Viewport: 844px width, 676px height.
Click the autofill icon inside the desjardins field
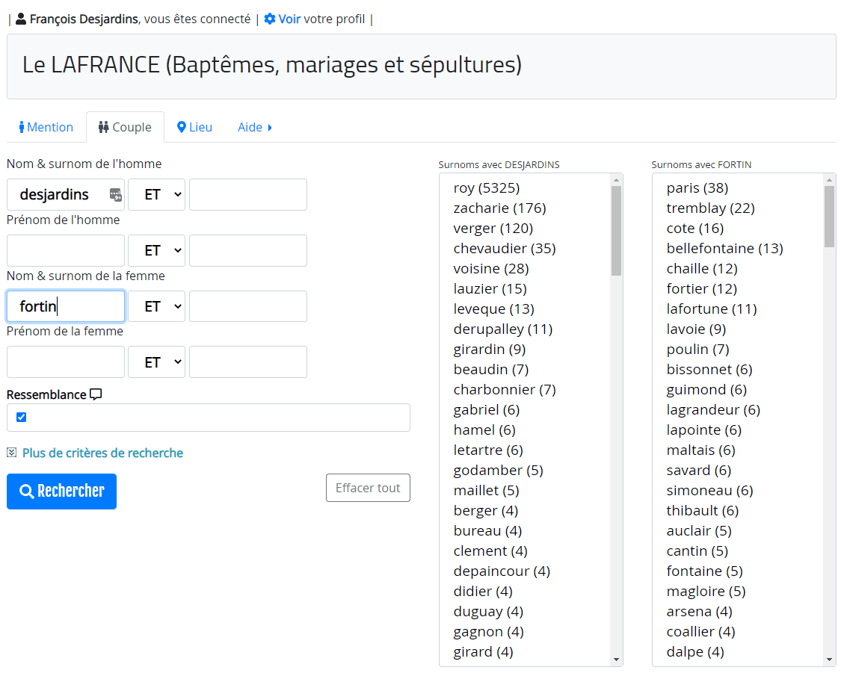pos(115,195)
